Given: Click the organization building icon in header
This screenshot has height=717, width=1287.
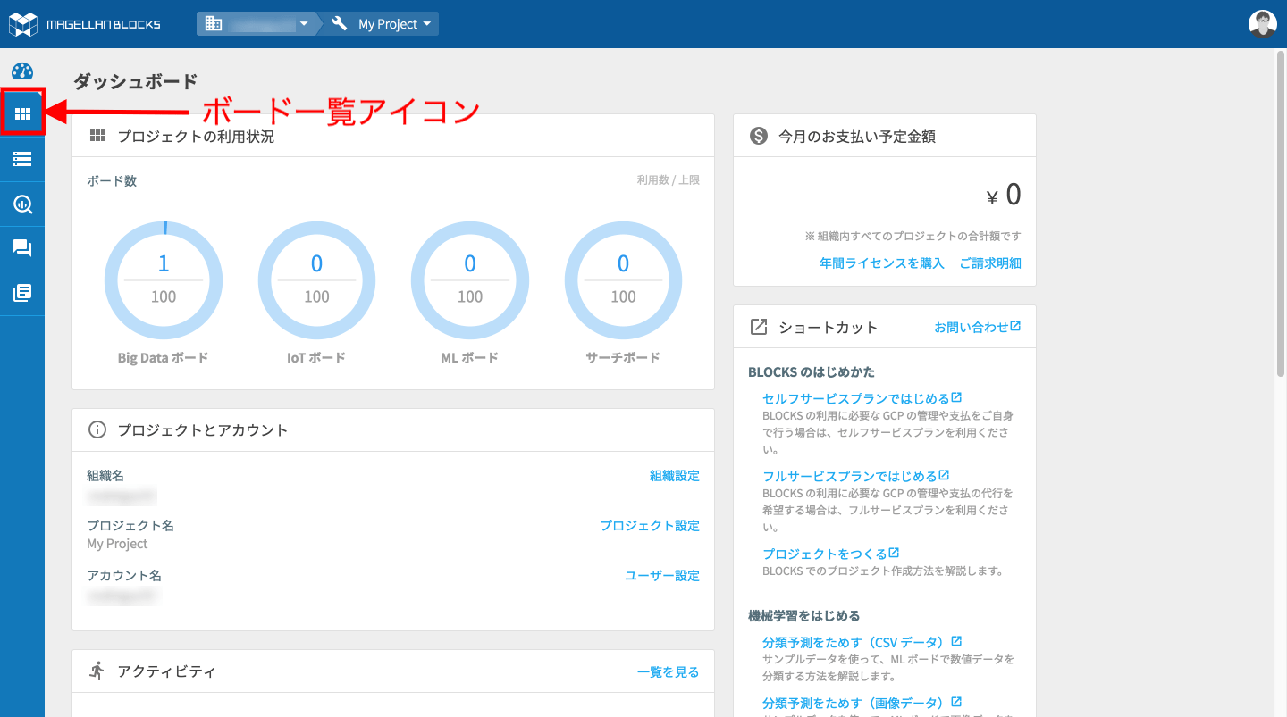Looking at the screenshot, I should tap(214, 24).
